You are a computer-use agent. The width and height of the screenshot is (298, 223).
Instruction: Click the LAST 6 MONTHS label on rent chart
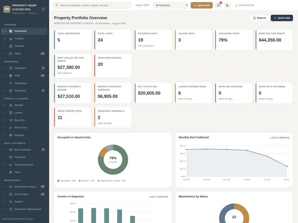280,138
